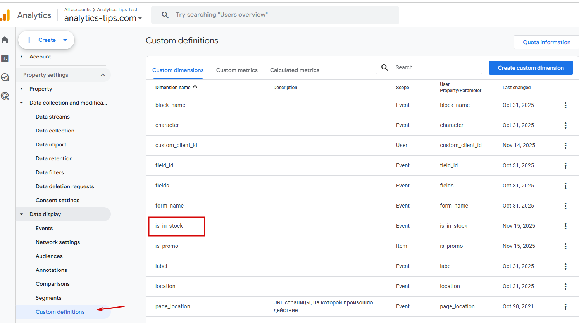Click the Quota information button
This screenshot has width=579, height=323.
(x=546, y=42)
